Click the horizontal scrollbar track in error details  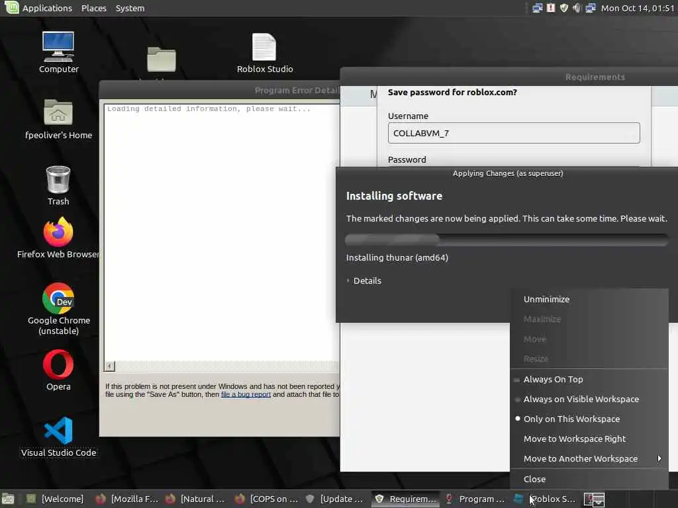click(x=228, y=366)
